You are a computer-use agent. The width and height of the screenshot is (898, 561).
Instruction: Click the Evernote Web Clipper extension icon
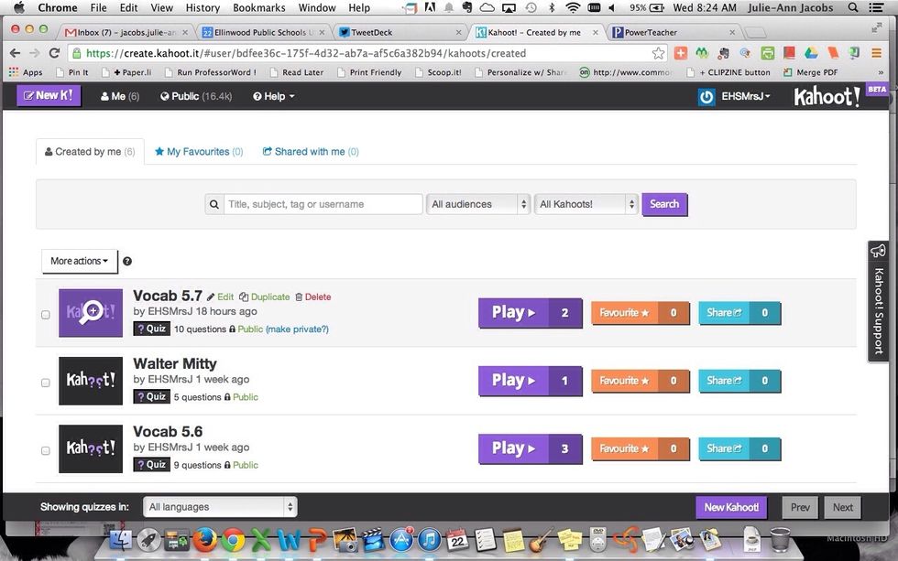pos(723,53)
